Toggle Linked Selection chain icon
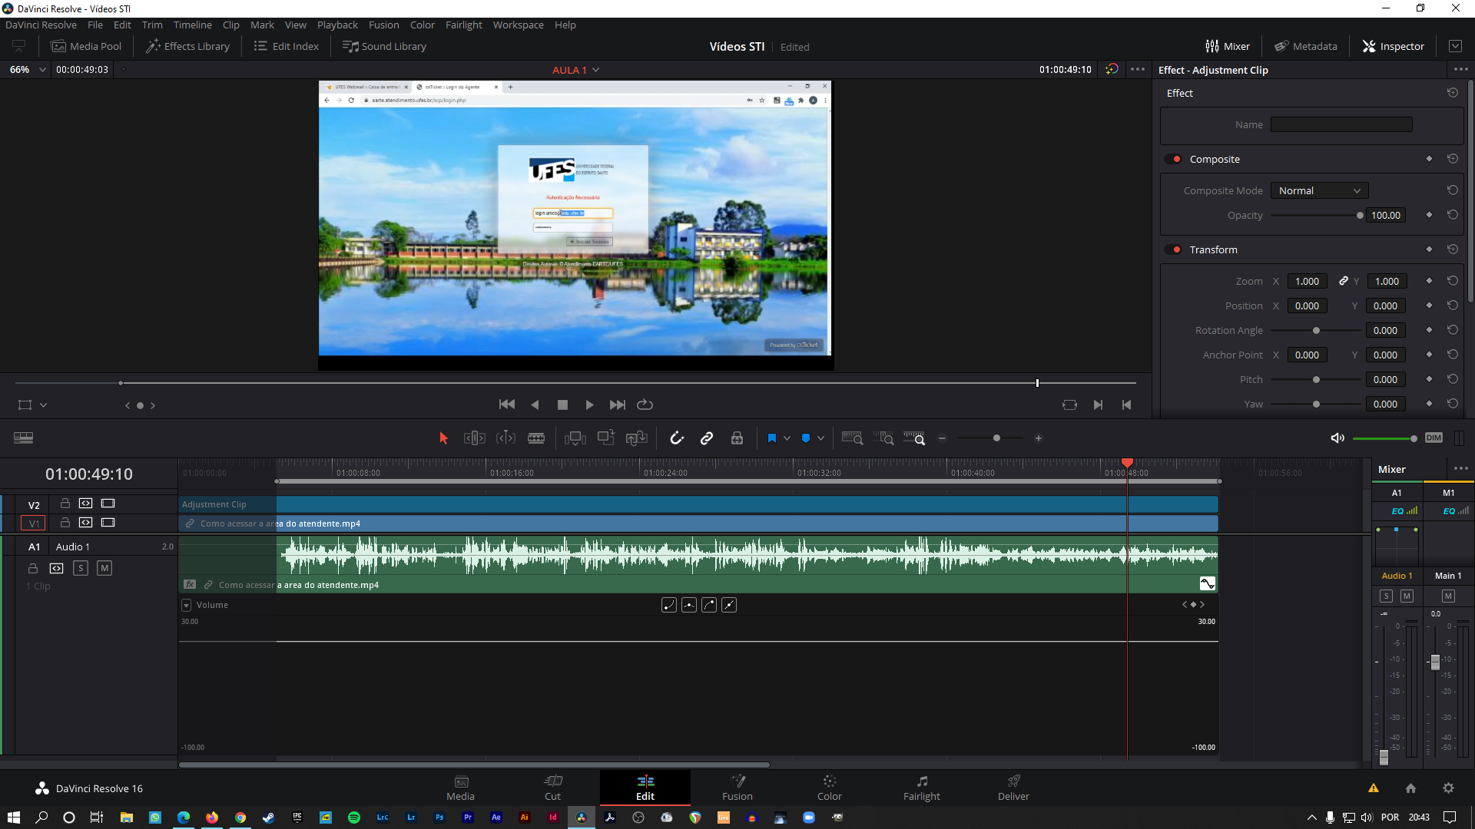 coord(707,438)
